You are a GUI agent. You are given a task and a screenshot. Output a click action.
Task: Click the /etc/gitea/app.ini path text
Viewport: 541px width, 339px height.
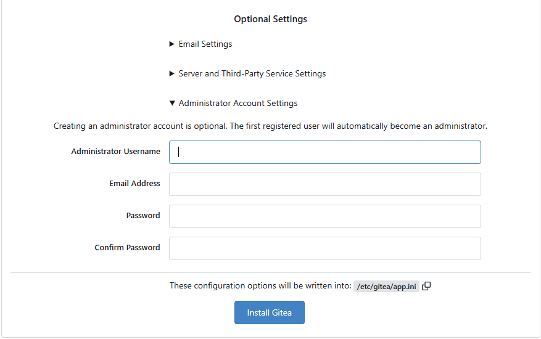(x=386, y=287)
